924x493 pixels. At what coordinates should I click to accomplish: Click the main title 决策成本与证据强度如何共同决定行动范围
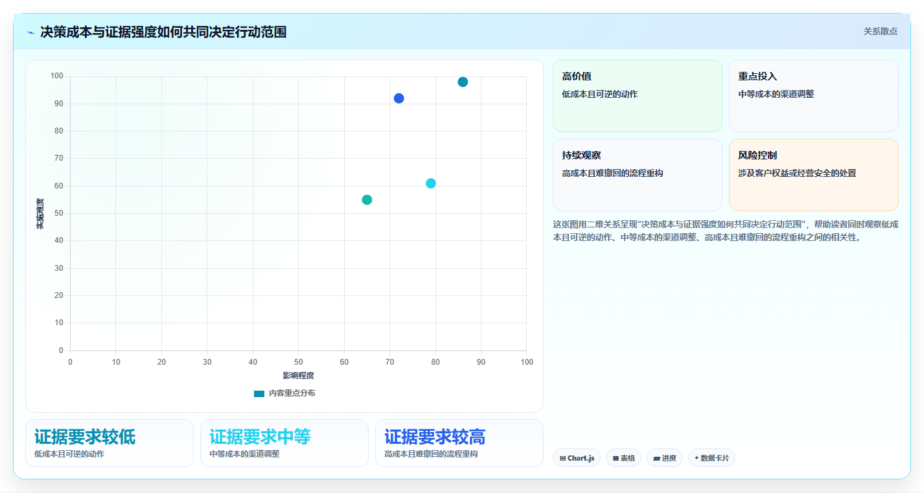point(163,32)
